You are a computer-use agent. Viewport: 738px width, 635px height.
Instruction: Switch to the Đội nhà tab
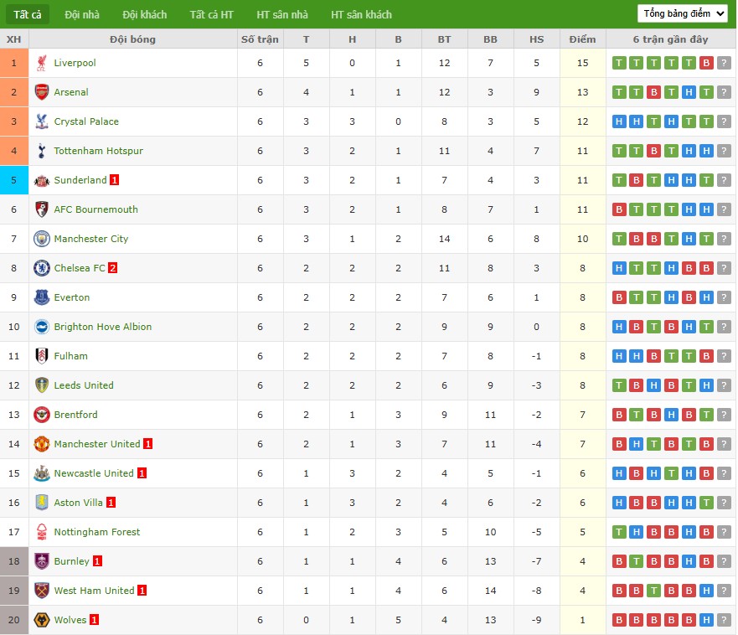[82, 14]
